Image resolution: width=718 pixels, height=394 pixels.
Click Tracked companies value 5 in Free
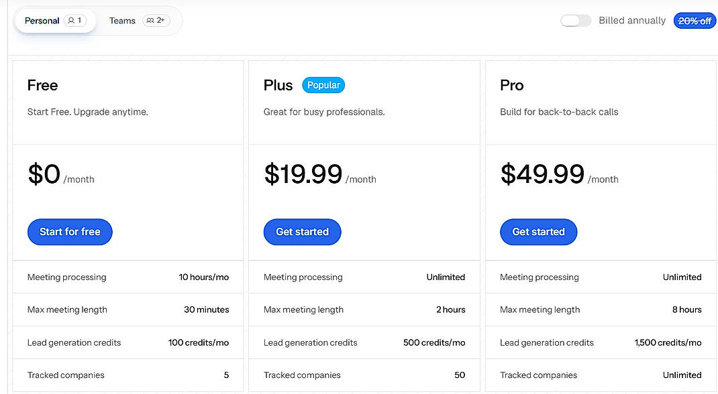226,375
